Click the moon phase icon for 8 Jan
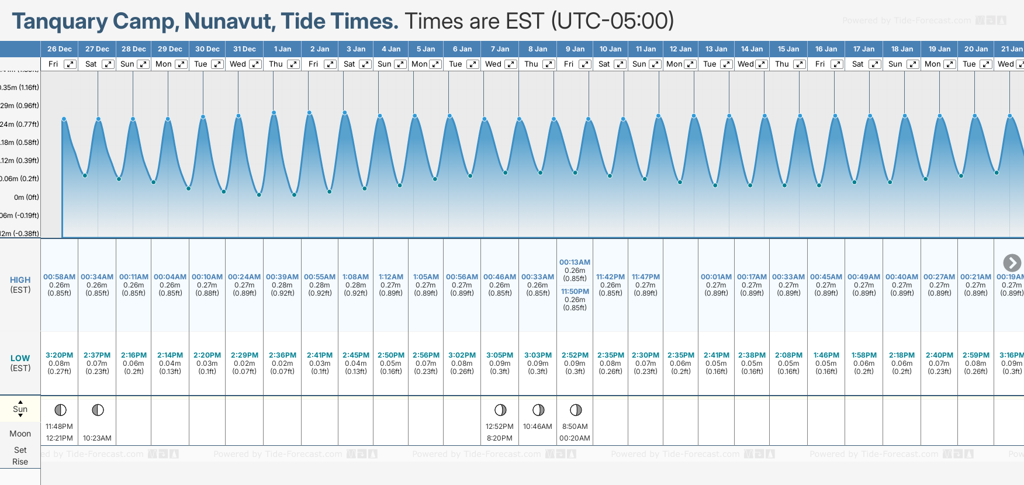This screenshot has width=1024, height=485. [x=538, y=410]
